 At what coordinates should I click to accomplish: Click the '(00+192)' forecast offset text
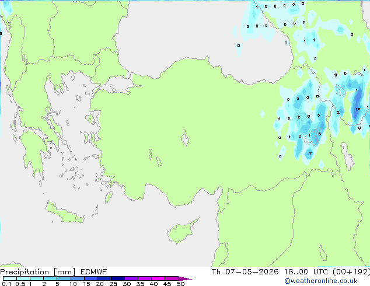point(351,272)
